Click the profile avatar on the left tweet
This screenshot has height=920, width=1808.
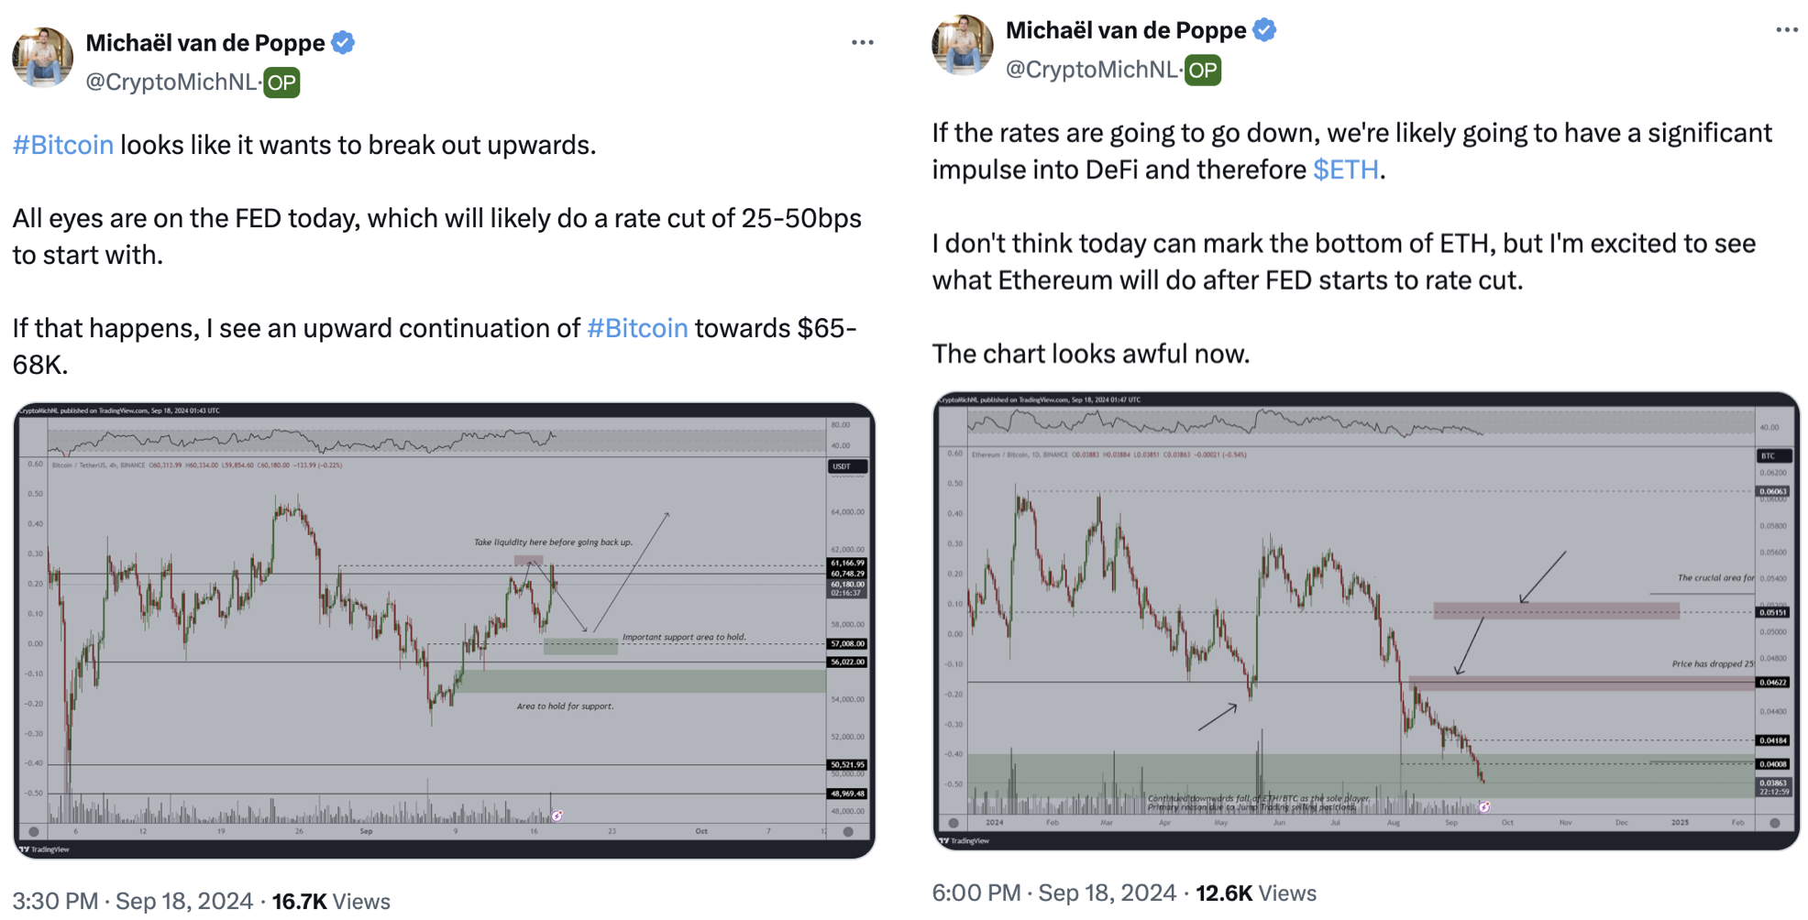[42, 58]
